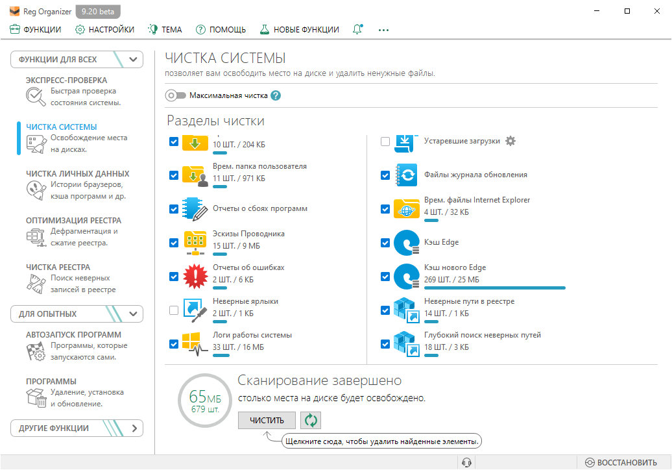Open settings gear next to Устаревшие загрузки
This screenshot has height=470, width=672.
coord(510,141)
